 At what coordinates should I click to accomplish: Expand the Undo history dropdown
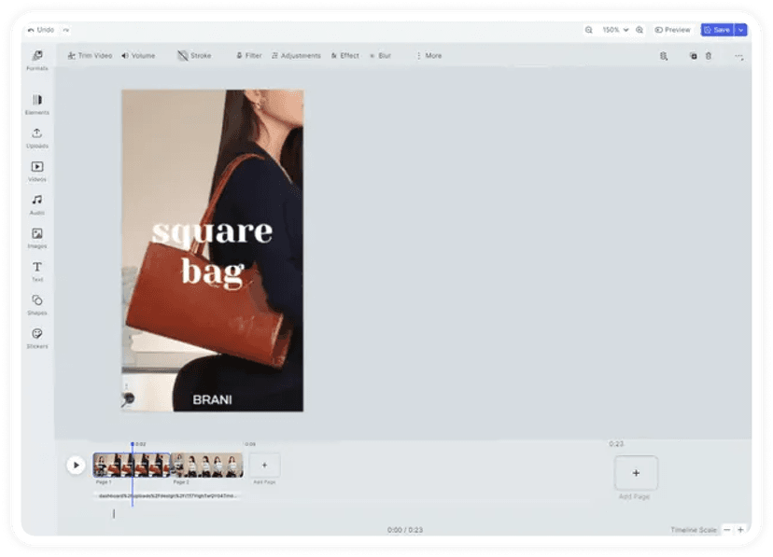(65, 29)
